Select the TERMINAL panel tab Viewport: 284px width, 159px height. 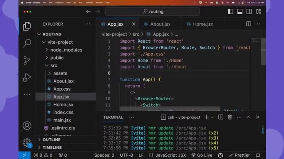click(113, 117)
